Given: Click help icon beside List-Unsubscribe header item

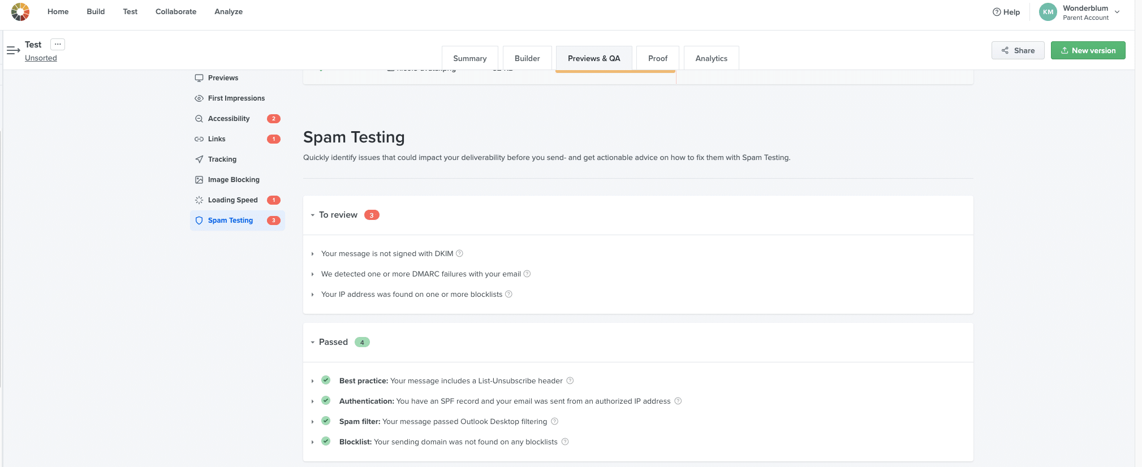Looking at the screenshot, I should (570, 380).
